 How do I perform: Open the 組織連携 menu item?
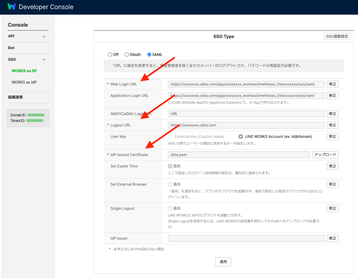15,97
